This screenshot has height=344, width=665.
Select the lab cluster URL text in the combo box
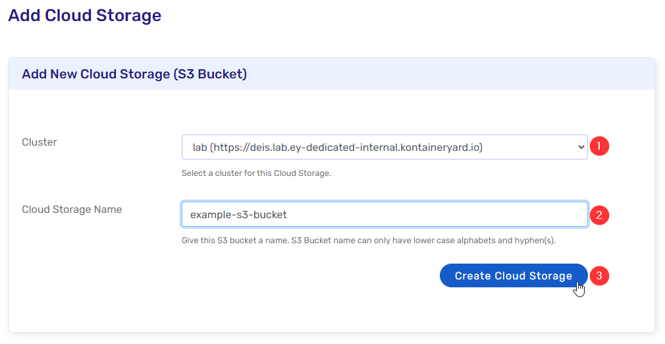pos(337,148)
